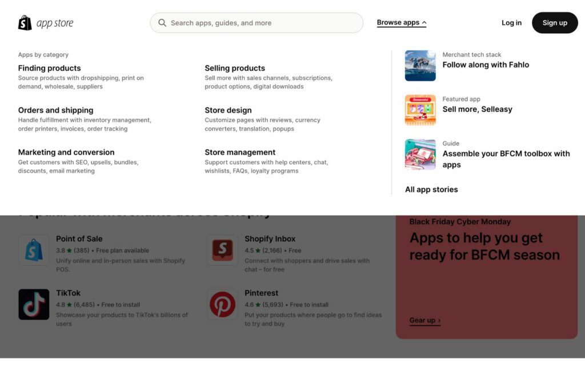Click the Point of Sale 3.8 rating text
The height and width of the screenshot is (366, 585).
click(102, 250)
